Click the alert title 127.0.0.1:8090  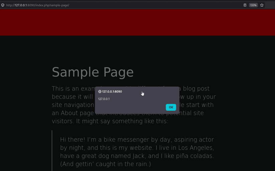tap(112, 92)
